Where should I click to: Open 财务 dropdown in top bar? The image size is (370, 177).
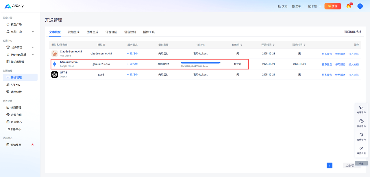(314, 6)
